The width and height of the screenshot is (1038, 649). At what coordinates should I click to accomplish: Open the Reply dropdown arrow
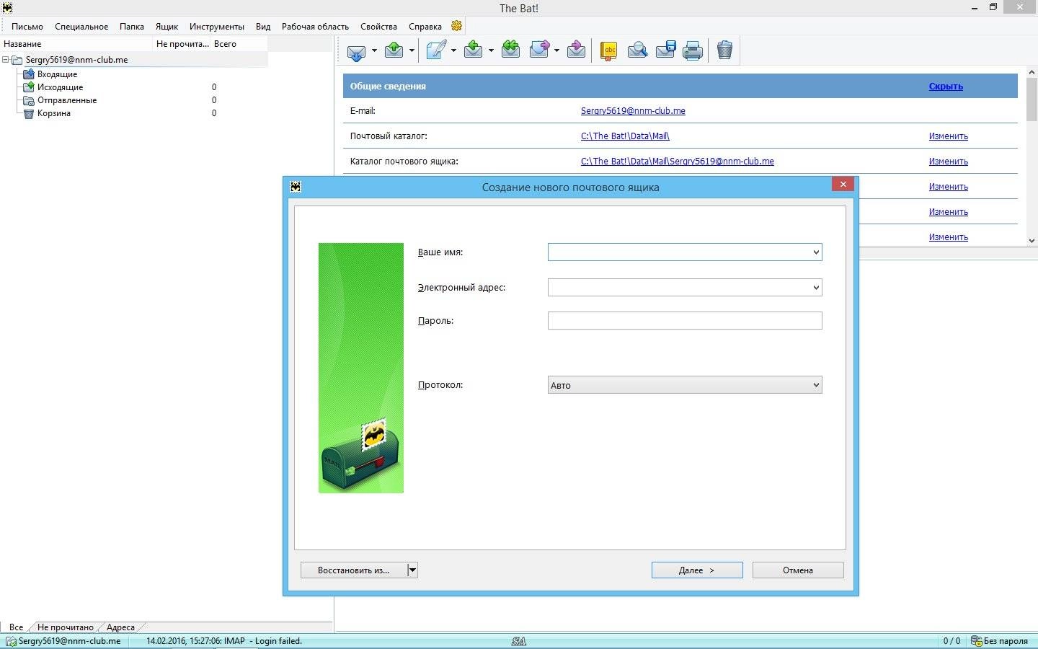click(491, 50)
